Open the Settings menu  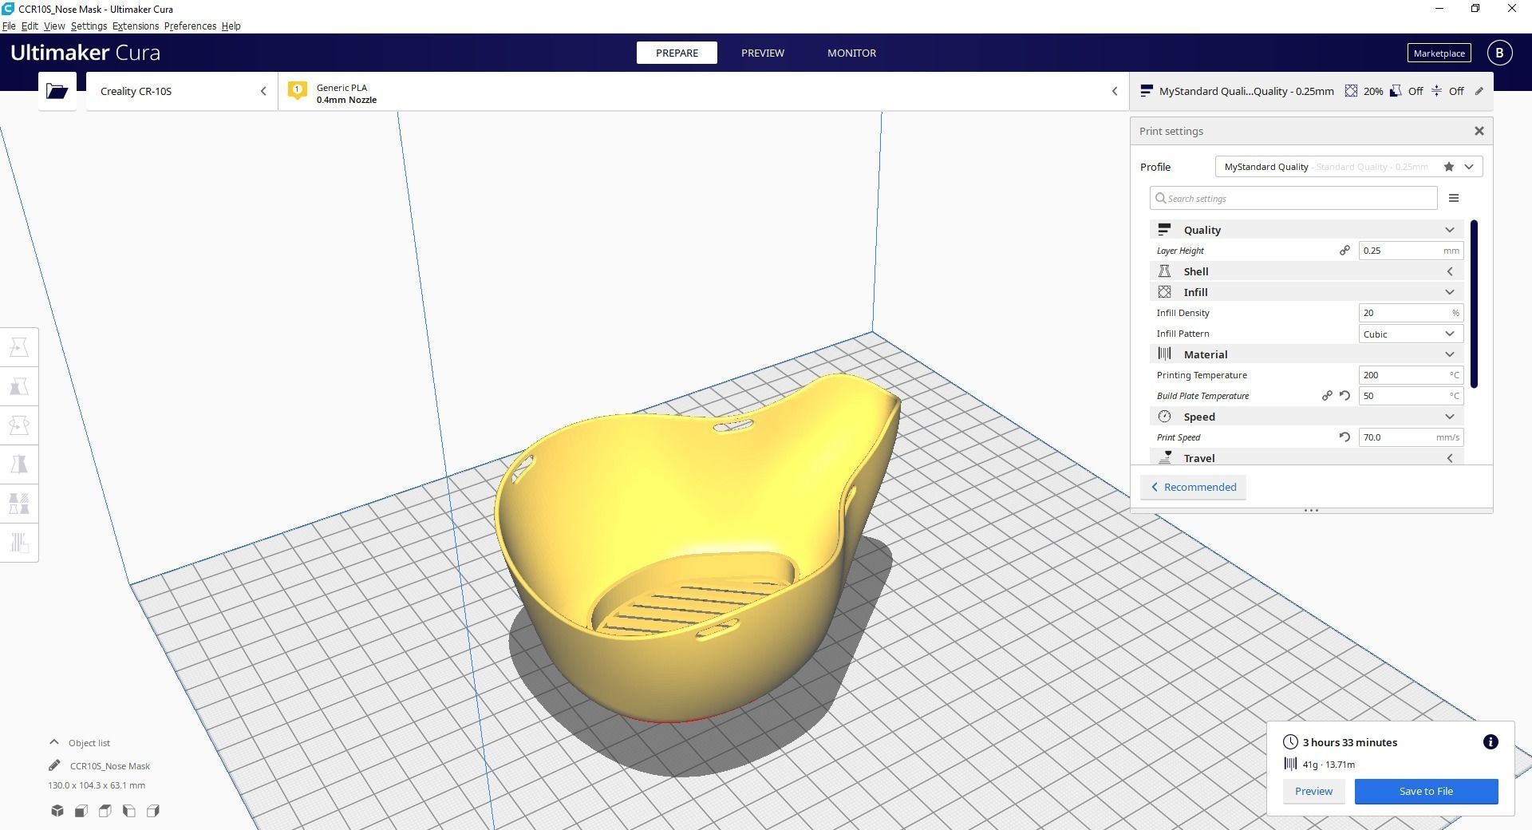click(89, 26)
